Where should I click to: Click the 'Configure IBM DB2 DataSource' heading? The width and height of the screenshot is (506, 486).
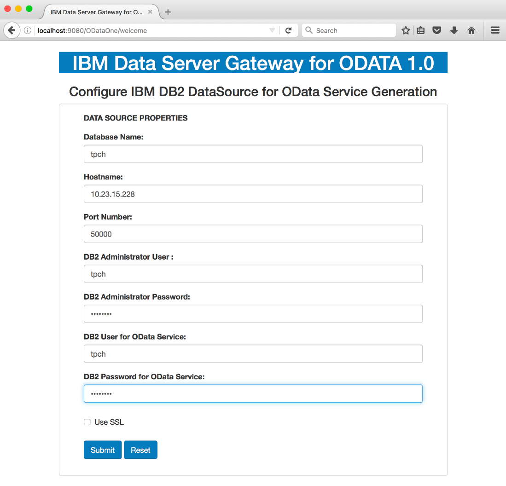[253, 92]
